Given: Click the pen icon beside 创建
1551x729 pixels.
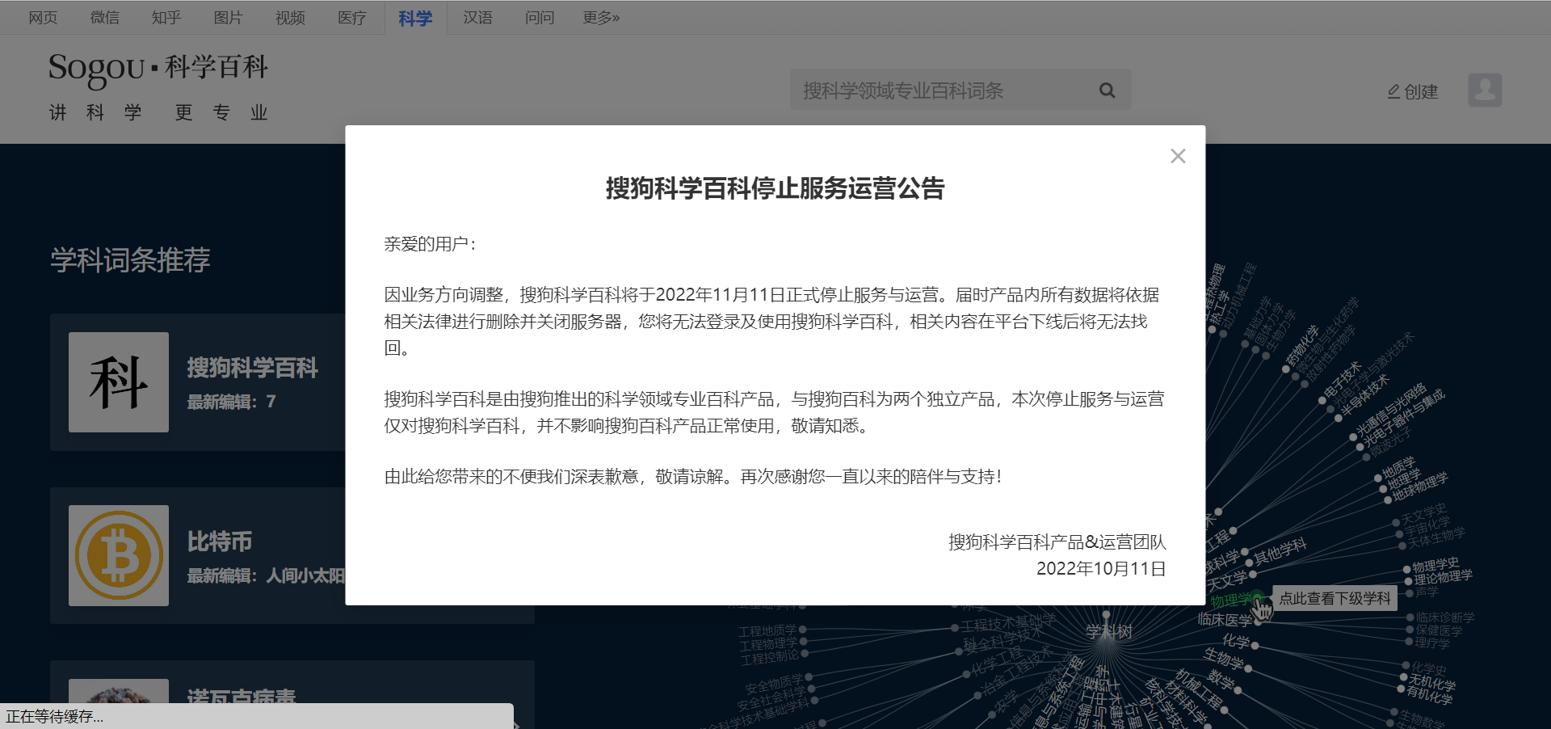Looking at the screenshot, I should click(x=1392, y=91).
